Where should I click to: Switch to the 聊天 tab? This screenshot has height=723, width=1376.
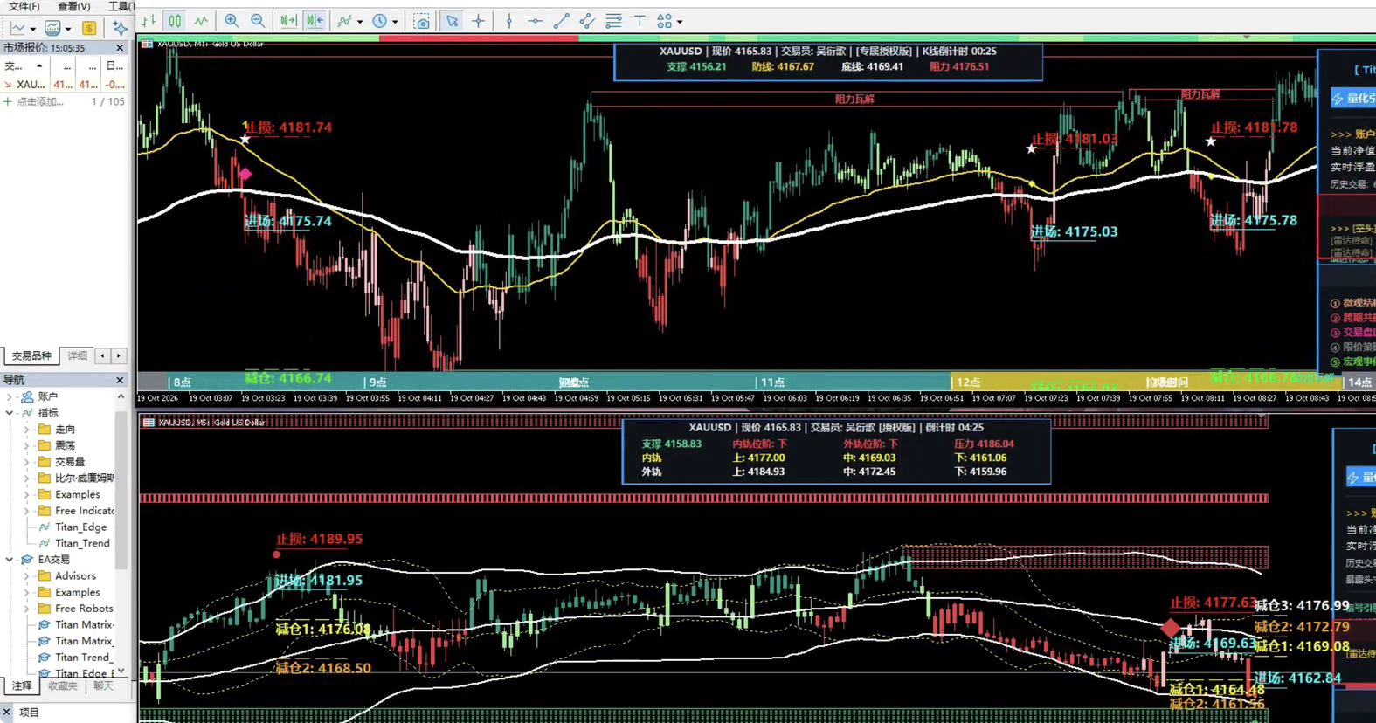[x=104, y=686]
